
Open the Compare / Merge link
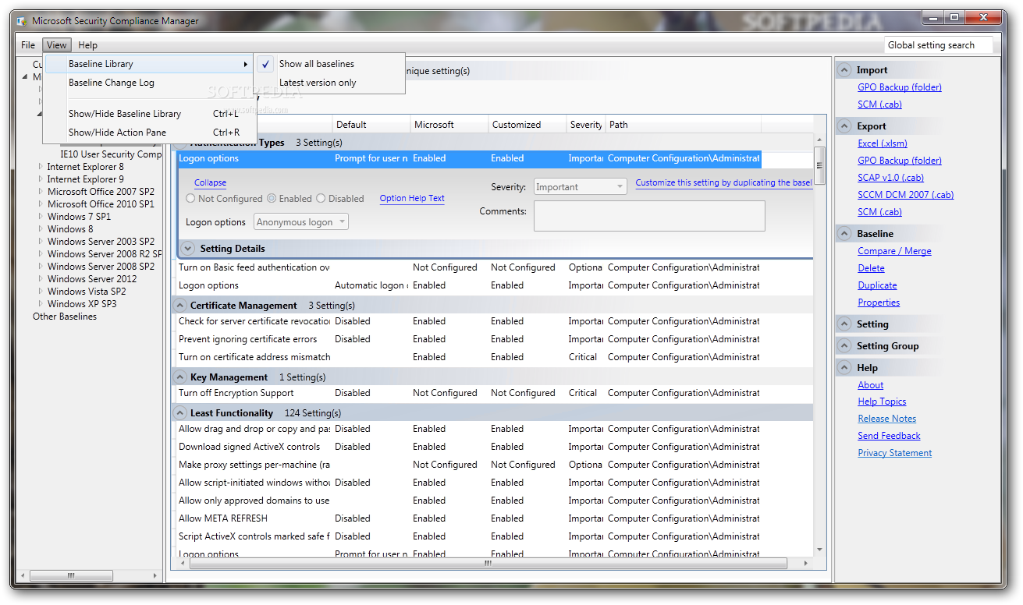click(x=894, y=251)
